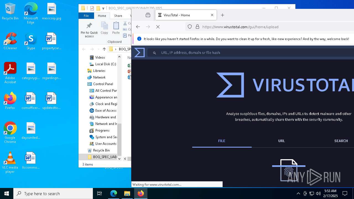Click Windows taskbar search box
The image size is (354, 199).
click(53, 193)
